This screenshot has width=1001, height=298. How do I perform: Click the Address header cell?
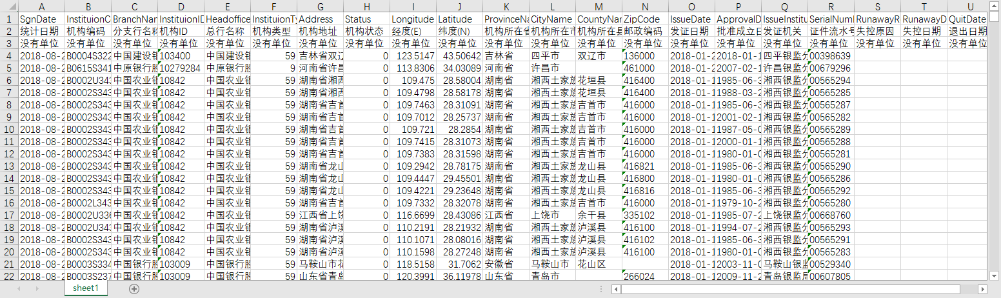pyautogui.click(x=320, y=19)
